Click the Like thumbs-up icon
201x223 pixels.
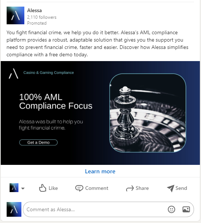coord(42,188)
